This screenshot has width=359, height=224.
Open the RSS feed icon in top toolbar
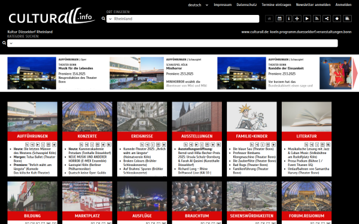(317, 19)
